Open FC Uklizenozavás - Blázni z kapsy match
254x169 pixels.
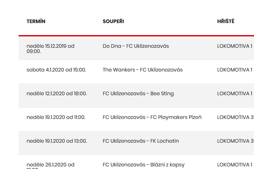143,165
